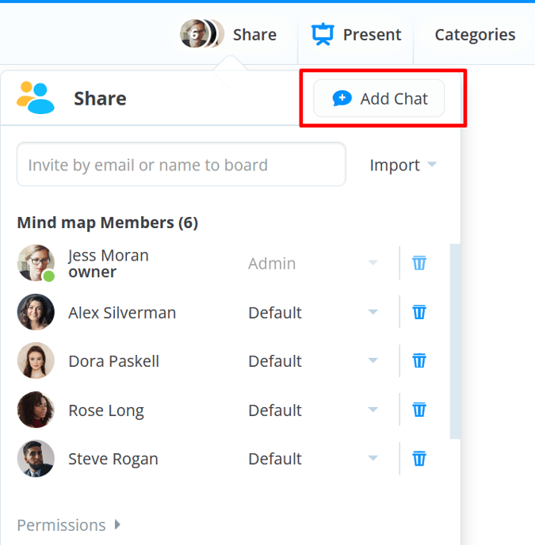The image size is (535, 545).
Task: Click trash icon for Alex Silverman
Action: point(419,312)
